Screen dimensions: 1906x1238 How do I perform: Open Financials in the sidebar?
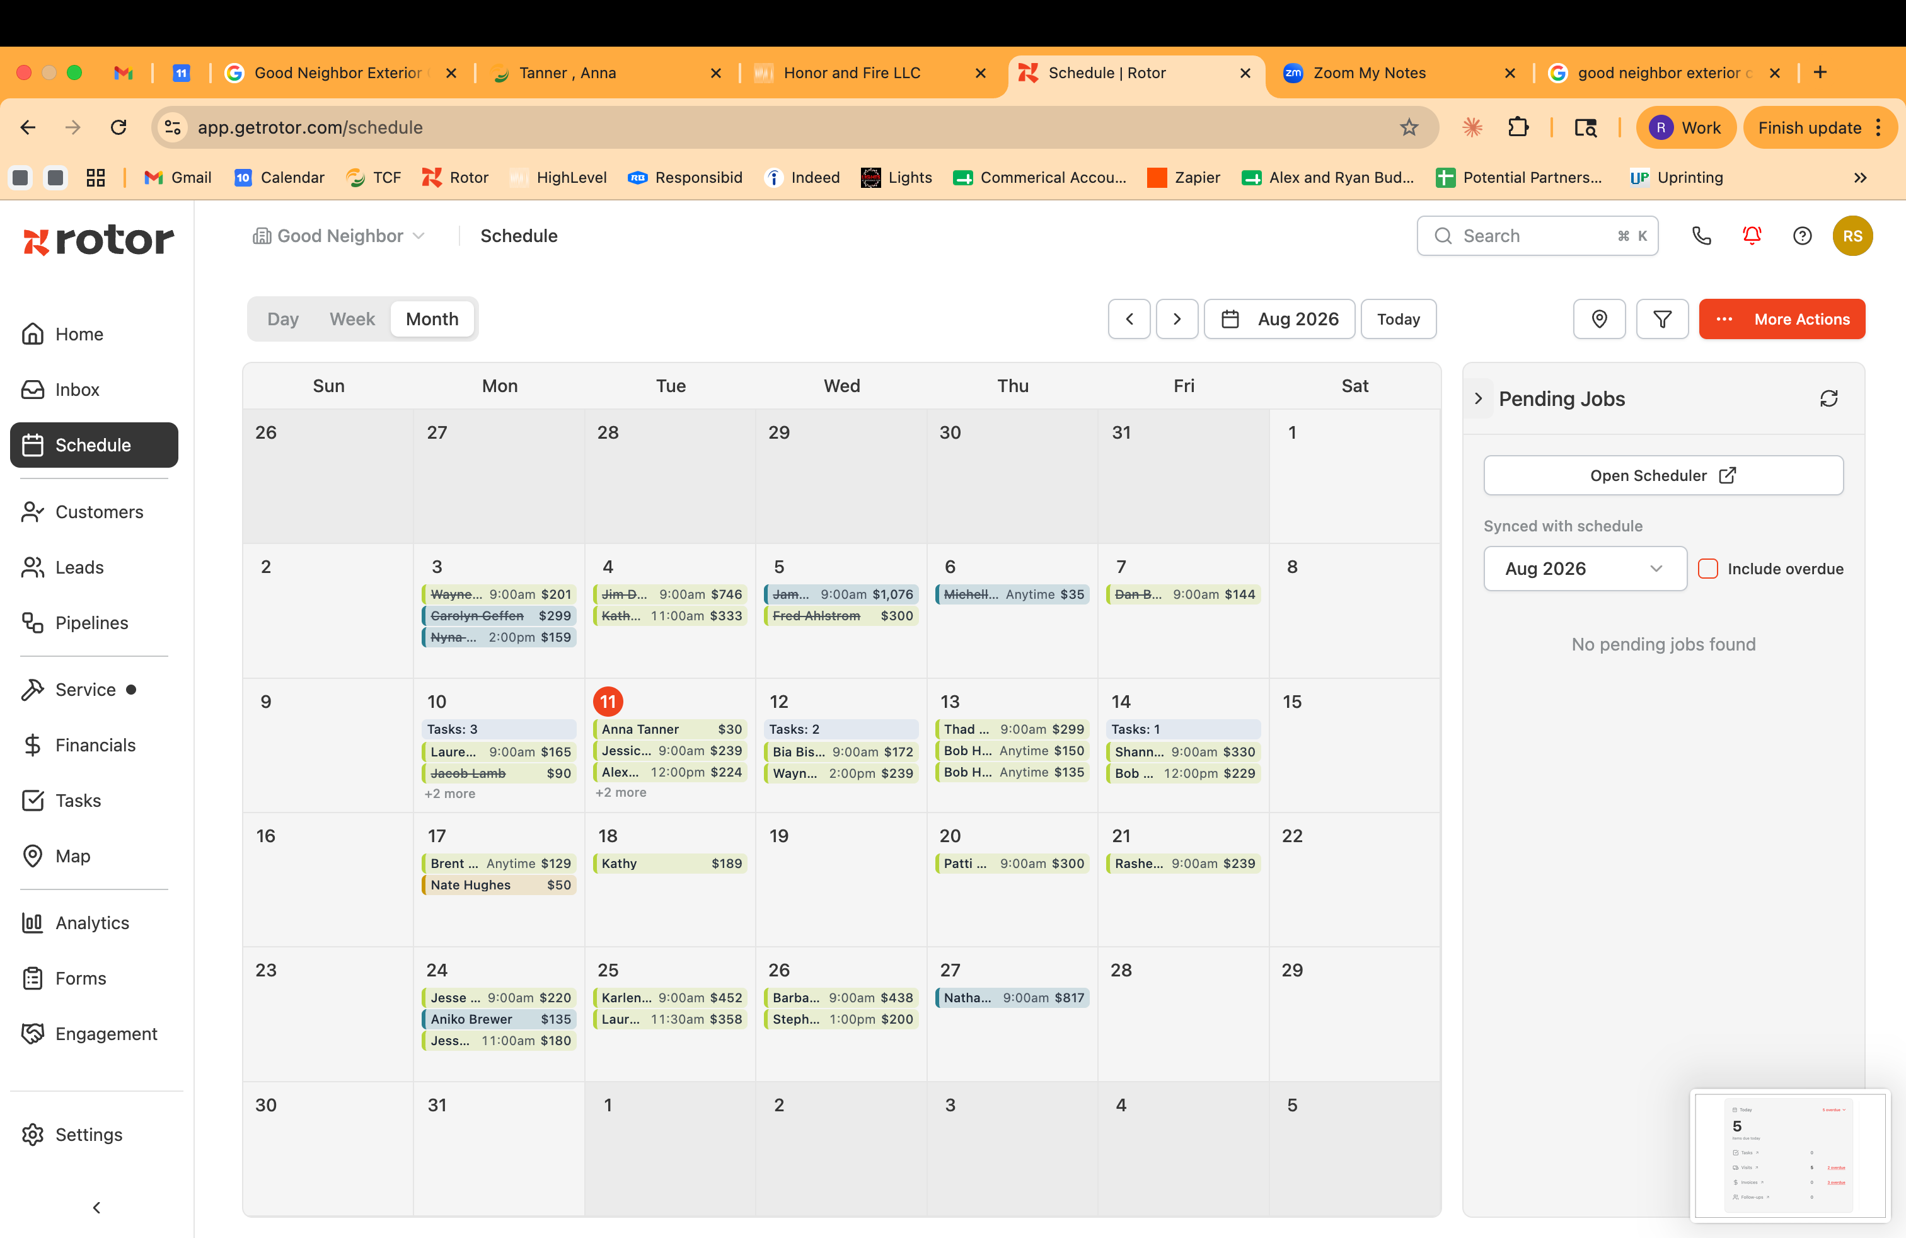tap(94, 744)
